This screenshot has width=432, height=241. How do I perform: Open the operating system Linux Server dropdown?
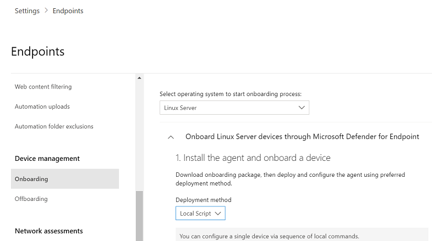click(234, 108)
